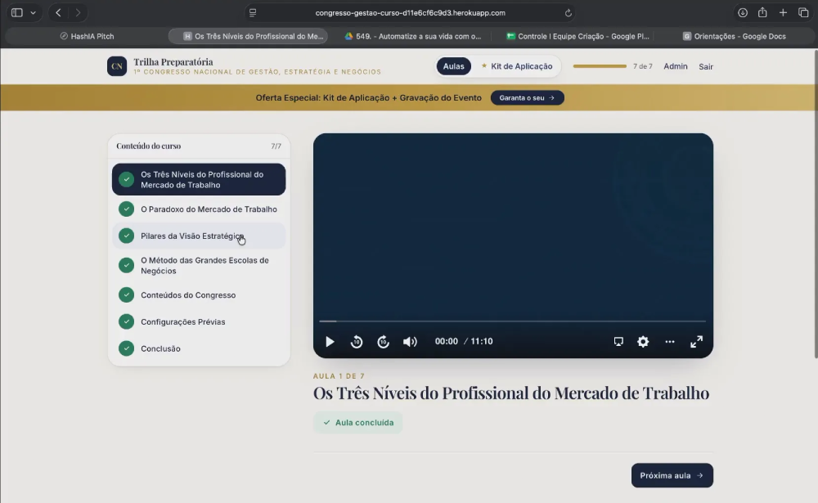Open the video more options ellipsis
Viewport: 818px width, 503px height.
670,342
